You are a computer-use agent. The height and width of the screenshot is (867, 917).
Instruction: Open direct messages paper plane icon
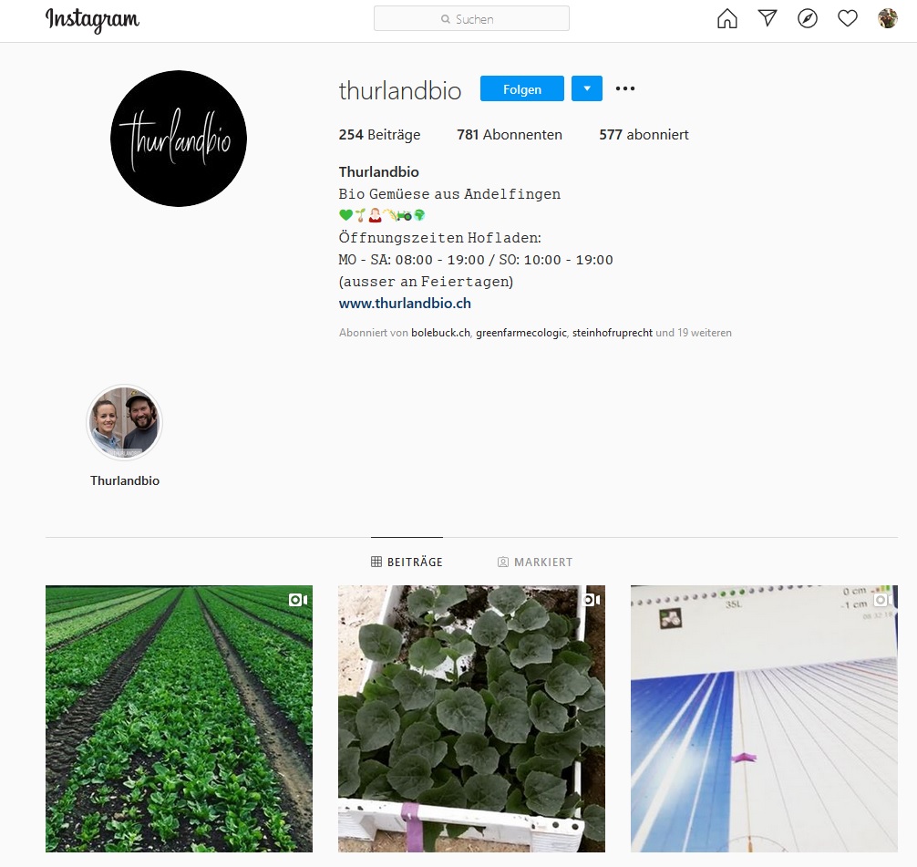pyautogui.click(x=768, y=19)
